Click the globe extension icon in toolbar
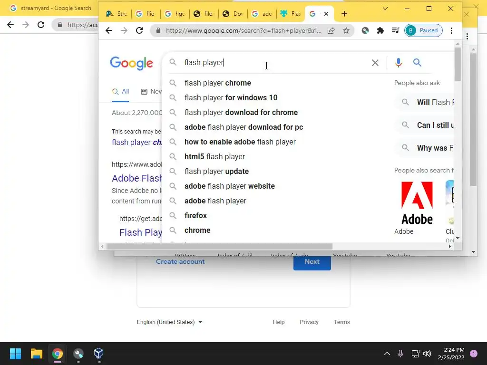 pos(365,30)
